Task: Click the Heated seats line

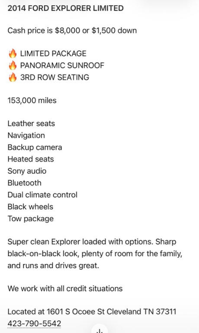Action: tap(31, 159)
